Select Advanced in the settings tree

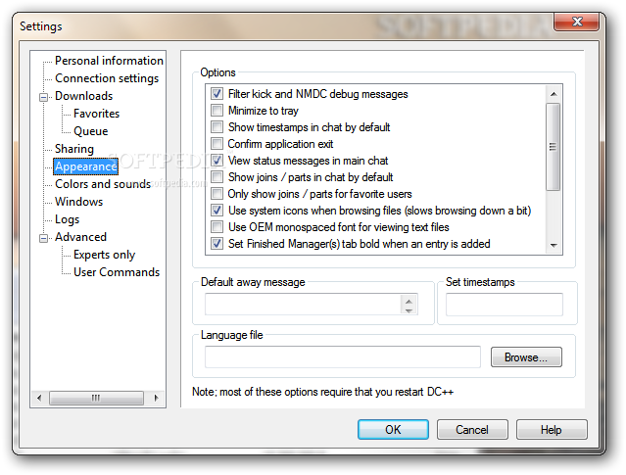point(80,237)
